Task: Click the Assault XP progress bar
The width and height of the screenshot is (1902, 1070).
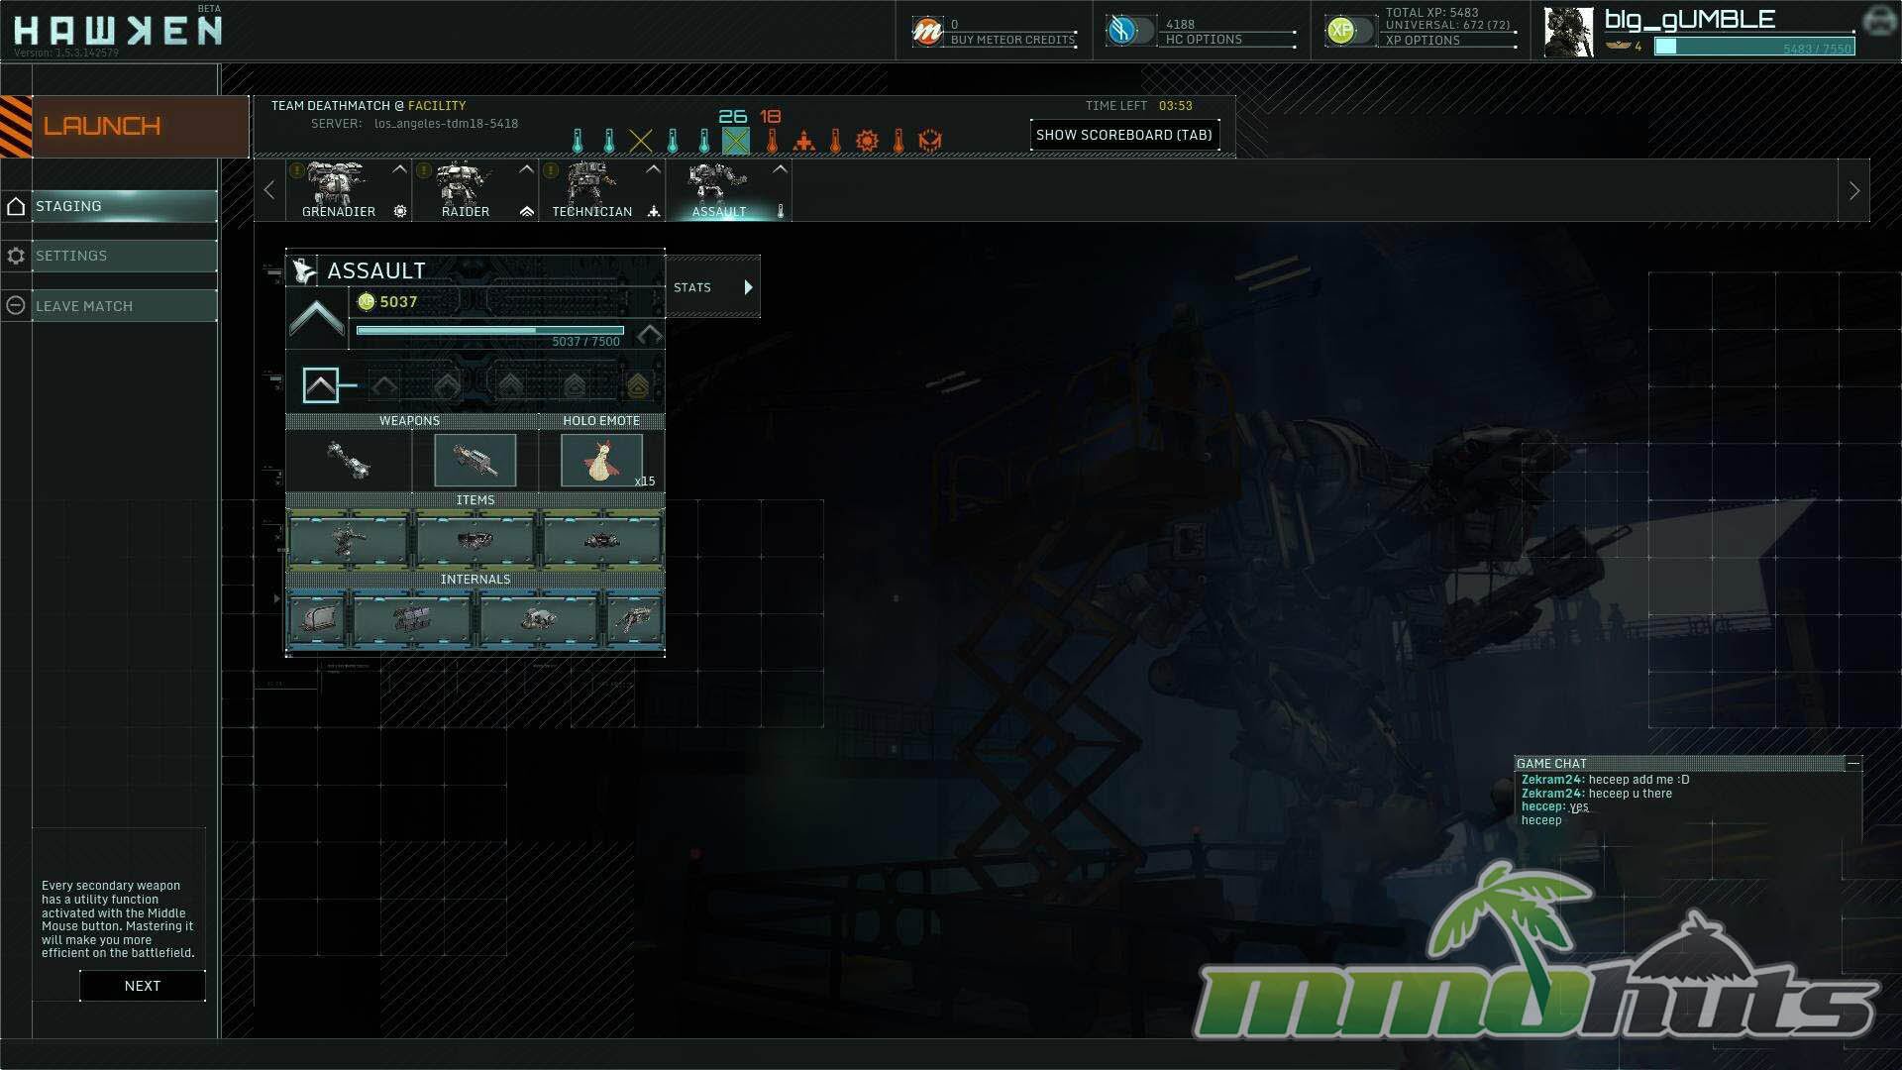Action: coord(489,331)
